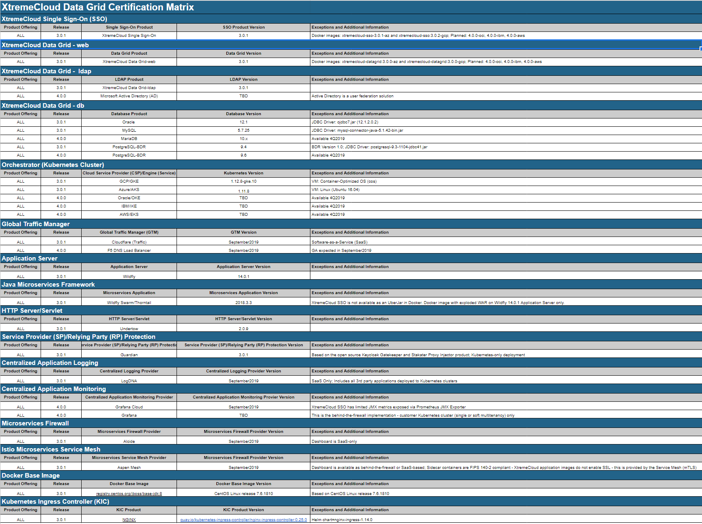Image resolution: width=702 pixels, height=524 pixels.
Task: Select the 'Microservices Firewall' section header
Action: click(x=35, y=423)
